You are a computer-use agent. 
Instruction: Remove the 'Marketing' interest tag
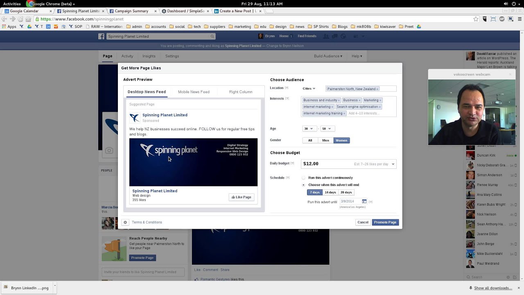point(380,100)
